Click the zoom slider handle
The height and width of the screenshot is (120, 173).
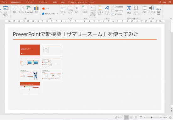[x=152, y=117]
